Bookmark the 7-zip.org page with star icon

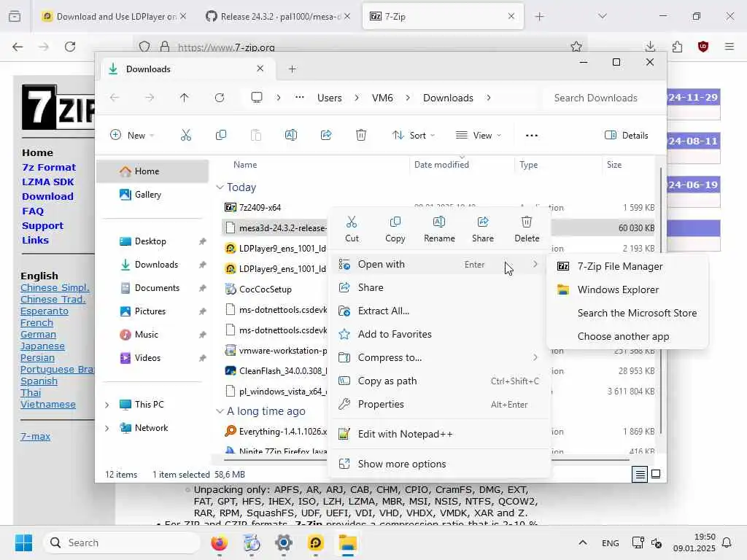point(576,47)
